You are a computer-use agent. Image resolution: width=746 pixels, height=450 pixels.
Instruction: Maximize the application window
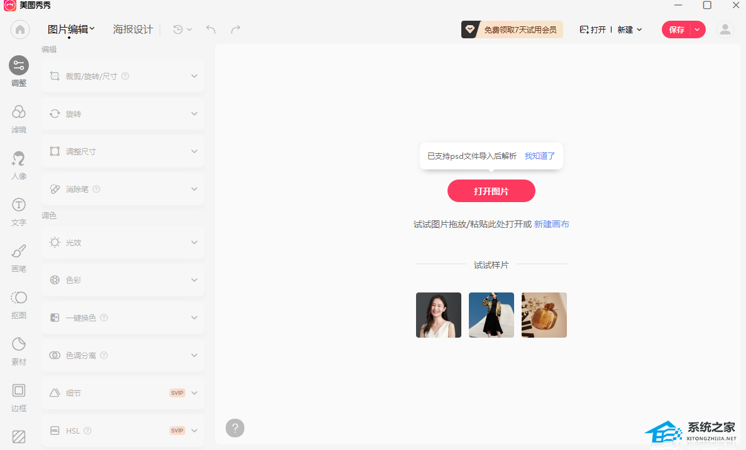tap(707, 5)
